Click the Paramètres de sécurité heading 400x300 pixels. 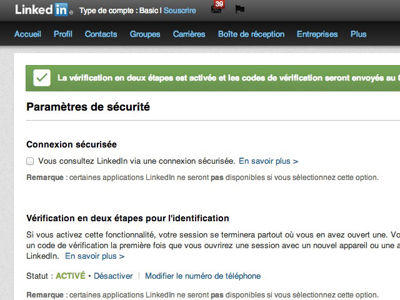coord(88,107)
